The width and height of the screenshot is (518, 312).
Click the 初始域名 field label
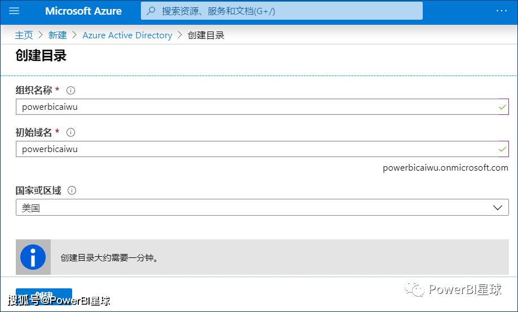click(34, 132)
